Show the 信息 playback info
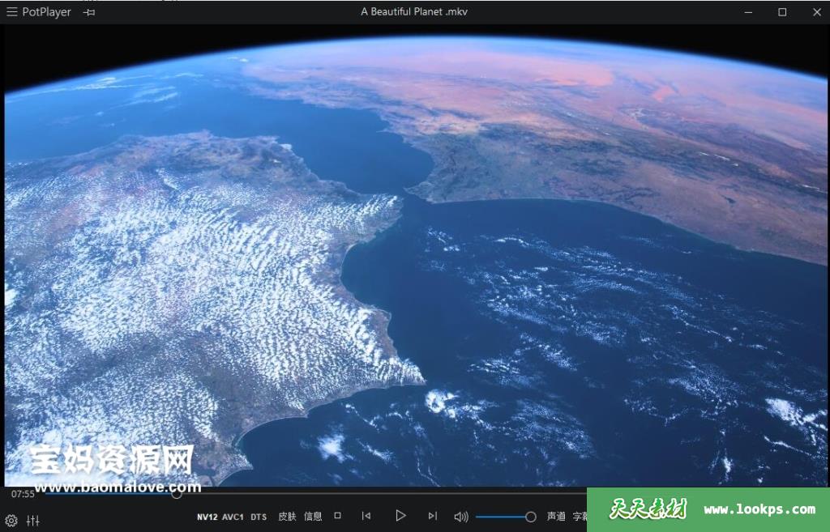The image size is (830, 532). [x=313, y=517]
